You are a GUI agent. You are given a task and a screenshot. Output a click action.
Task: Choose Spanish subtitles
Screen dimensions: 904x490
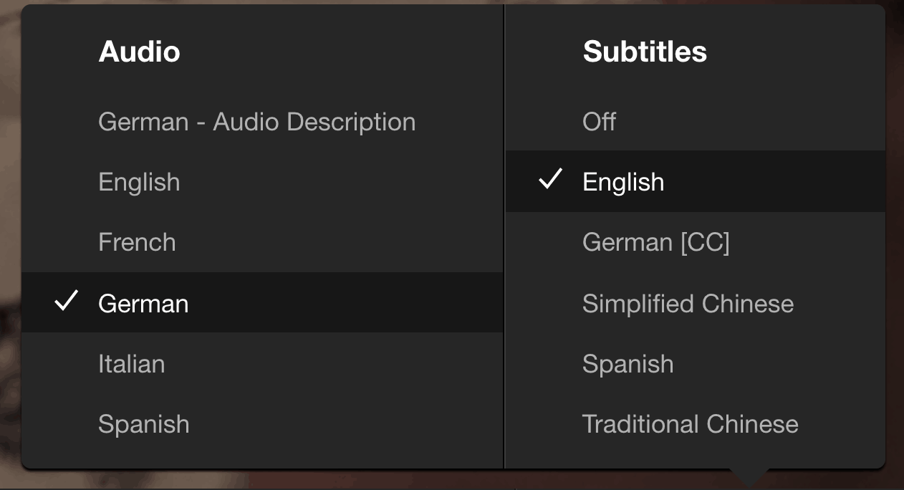coord(628,364)
